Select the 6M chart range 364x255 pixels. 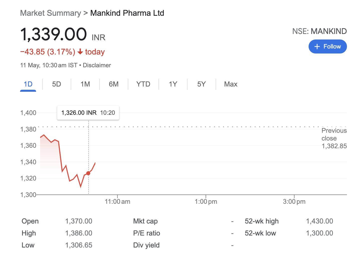(114, 84)
